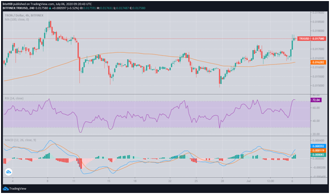The image size is (330, 194).
Task: Click the '25' date label on time axis
Action: (x=196, y=181)
